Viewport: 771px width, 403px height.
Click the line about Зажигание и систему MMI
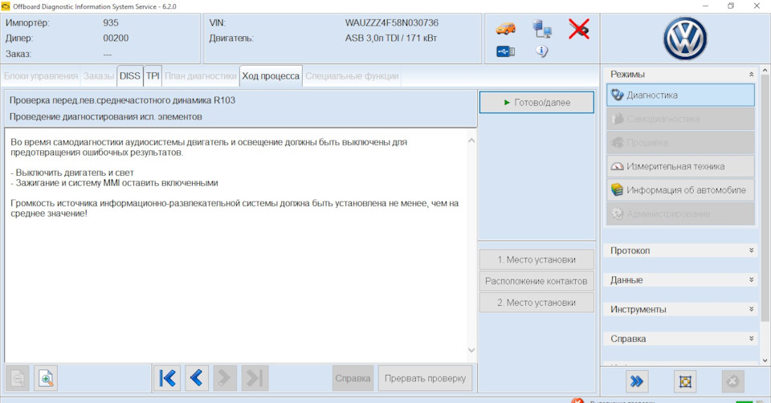pyautogui.click(x=114, y=183)
